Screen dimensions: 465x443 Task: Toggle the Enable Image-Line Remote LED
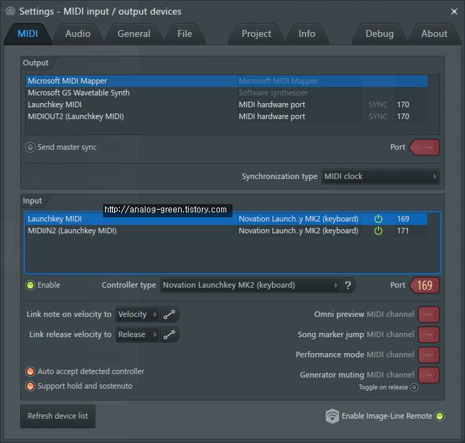tap(439, 416)
